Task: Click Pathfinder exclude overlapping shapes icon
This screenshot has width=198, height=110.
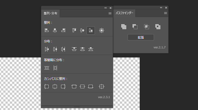Action: pos(158,26)
